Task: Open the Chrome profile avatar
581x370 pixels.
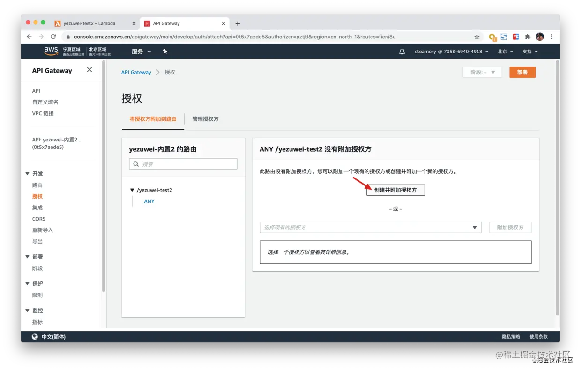Action: point(540,37)
